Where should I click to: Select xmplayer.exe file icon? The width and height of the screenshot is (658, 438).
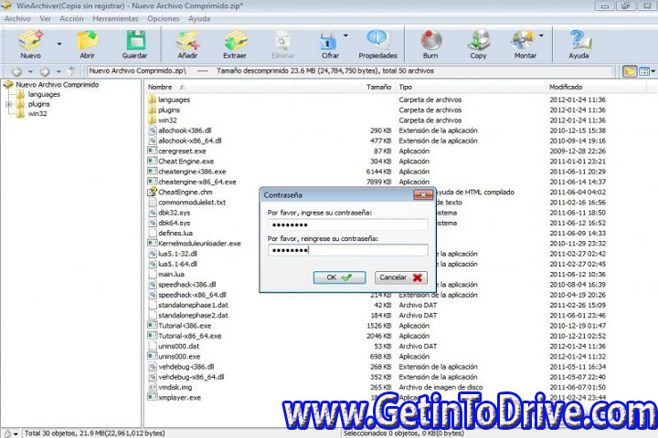click(x=153, y=397)
